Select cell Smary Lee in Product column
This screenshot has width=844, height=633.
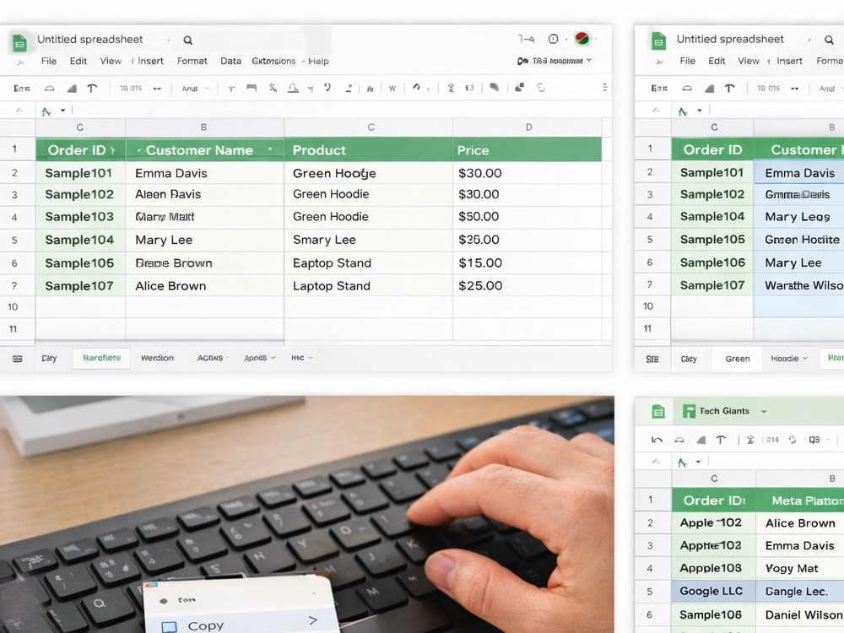point(368,240)
